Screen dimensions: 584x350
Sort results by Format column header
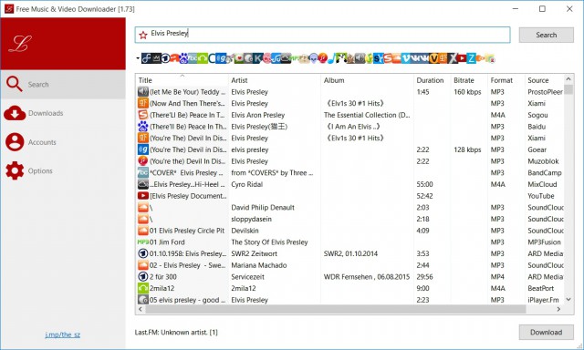[506, 80]
